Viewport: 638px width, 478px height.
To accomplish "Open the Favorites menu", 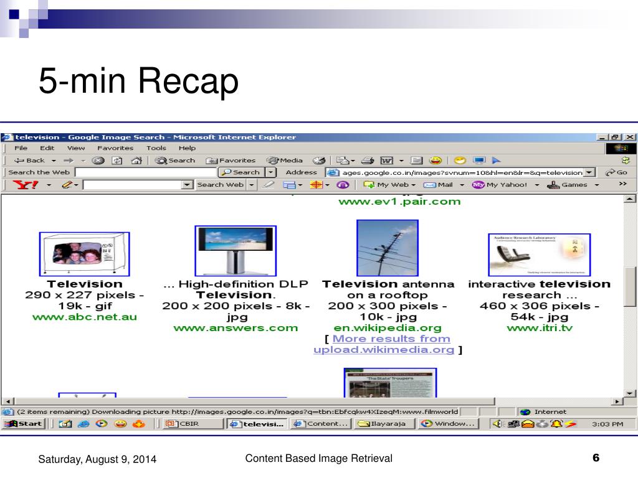I will (115, 148).
